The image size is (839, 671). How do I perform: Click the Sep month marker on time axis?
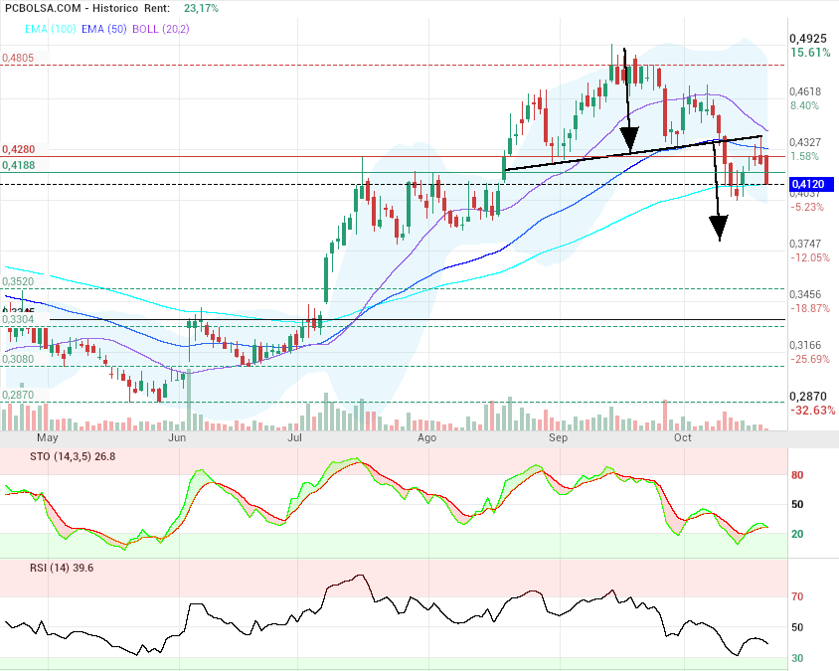pyautogui.click(x=558, y=437)
